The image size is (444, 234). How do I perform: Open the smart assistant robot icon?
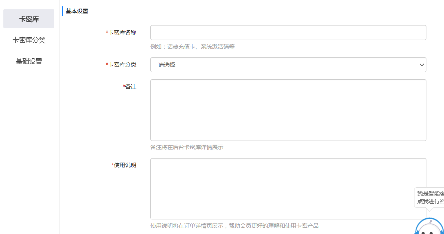pos(429,227)
